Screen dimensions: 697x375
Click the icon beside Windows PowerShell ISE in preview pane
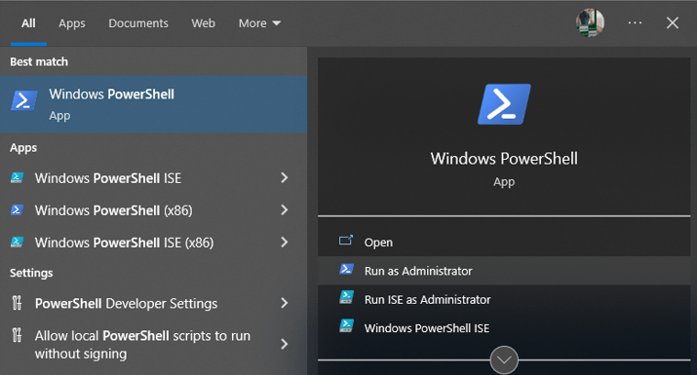[346, 326]
